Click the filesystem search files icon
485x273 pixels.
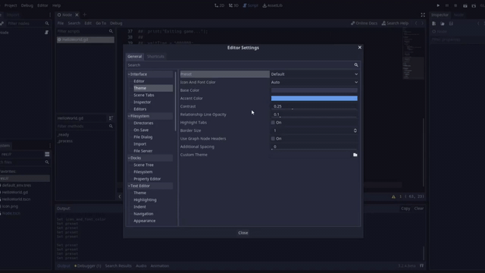pyautogui.click(x=47, y=162)
